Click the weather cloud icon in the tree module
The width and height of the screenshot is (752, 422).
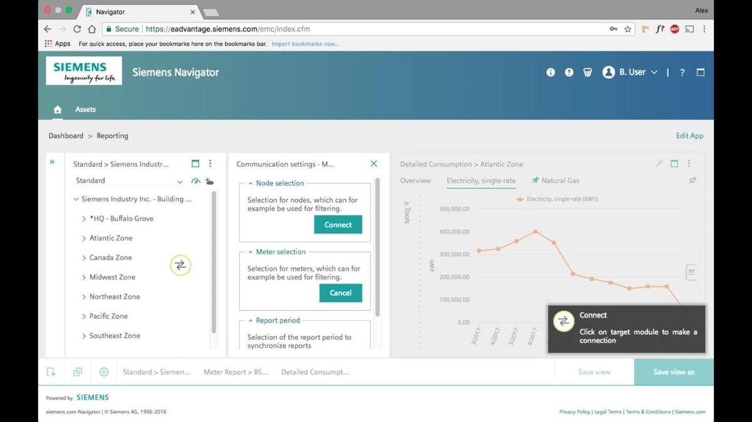click(209, 181)
